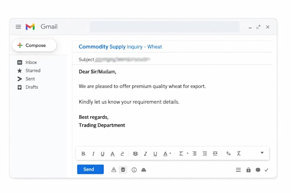291x193 pixels.
Task: Click the 'Dear Sir/Madam,' greeting
Action: tap(98, 72)
